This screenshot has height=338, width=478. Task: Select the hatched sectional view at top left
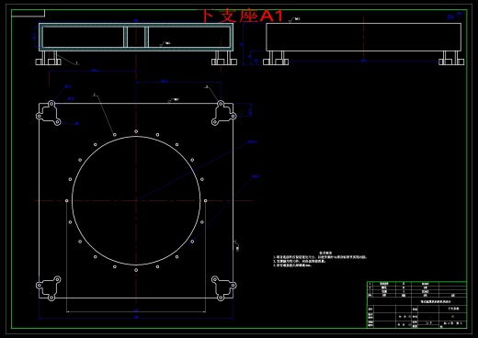(136, 44)
